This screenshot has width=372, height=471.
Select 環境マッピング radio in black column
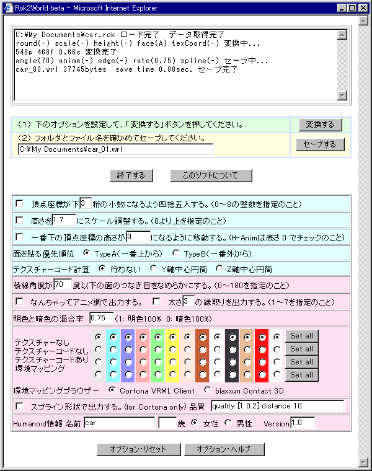pyautogui.click(x=232, y=374)
